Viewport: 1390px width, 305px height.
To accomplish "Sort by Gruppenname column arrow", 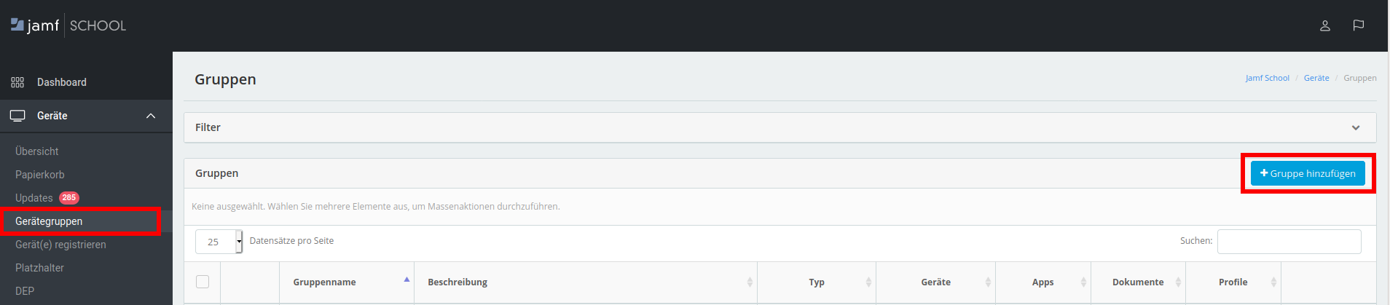I will (407, 280).
